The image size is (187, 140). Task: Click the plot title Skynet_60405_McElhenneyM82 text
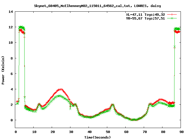coord(97,6)
